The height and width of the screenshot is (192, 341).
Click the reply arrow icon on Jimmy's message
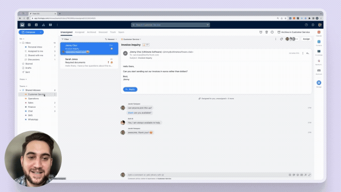coord(307,53)
